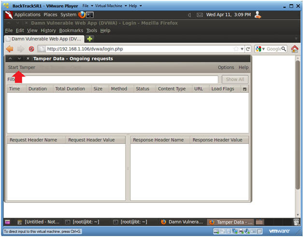Open Tamper Data Options menu
303x237 pixels.
point(226,68)
